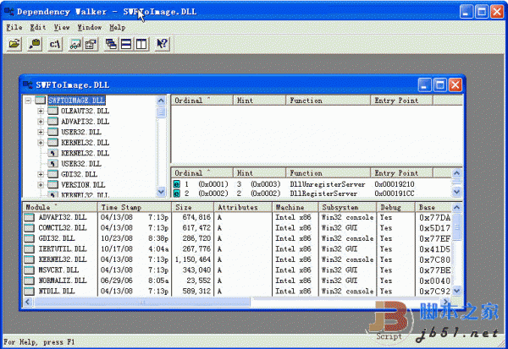Open the View menu
508x349 pixels.
click(x=63, y=27)
